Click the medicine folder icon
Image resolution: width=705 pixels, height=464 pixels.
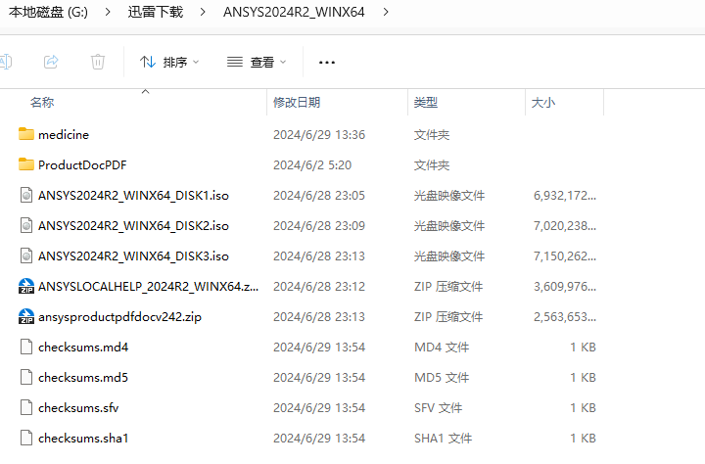26,134
